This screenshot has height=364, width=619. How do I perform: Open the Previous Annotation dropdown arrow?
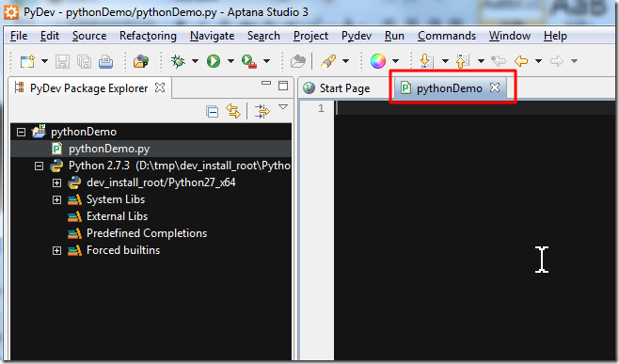(x=481, y=61)
